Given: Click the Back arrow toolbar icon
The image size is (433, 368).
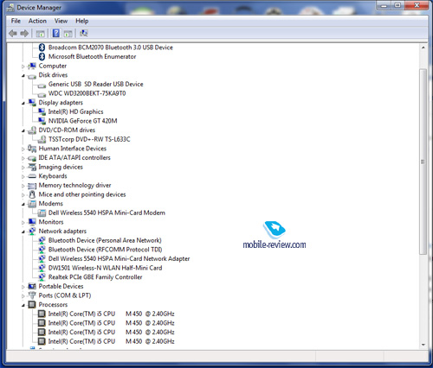Looking at the screenshot, I should 13,34.
